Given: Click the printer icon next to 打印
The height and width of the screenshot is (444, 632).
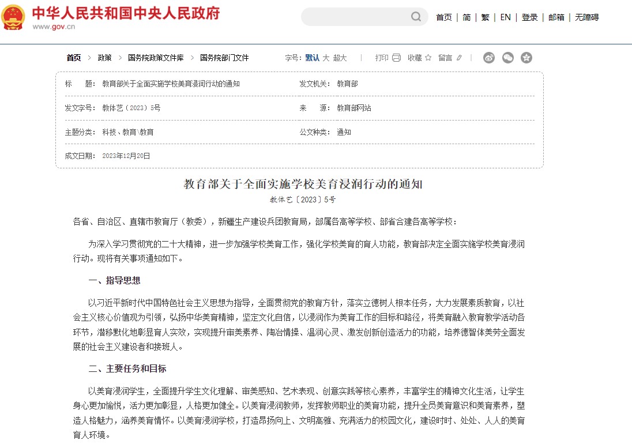Looking at the screenshot, I should 396,58.
